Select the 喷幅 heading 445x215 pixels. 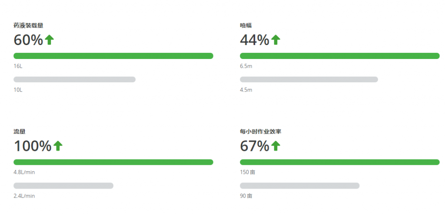[246, 26]
